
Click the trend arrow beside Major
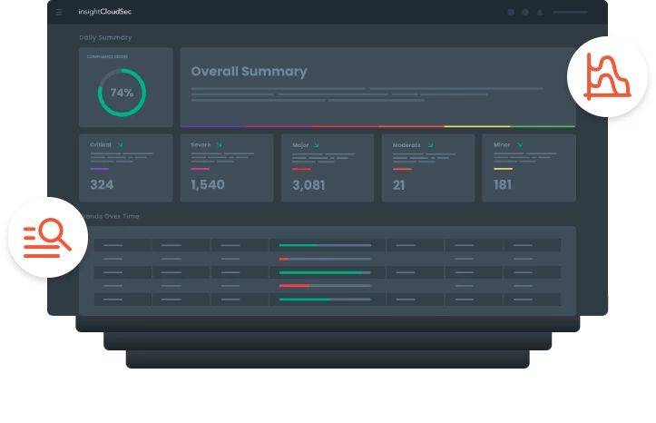coord(318,144)
